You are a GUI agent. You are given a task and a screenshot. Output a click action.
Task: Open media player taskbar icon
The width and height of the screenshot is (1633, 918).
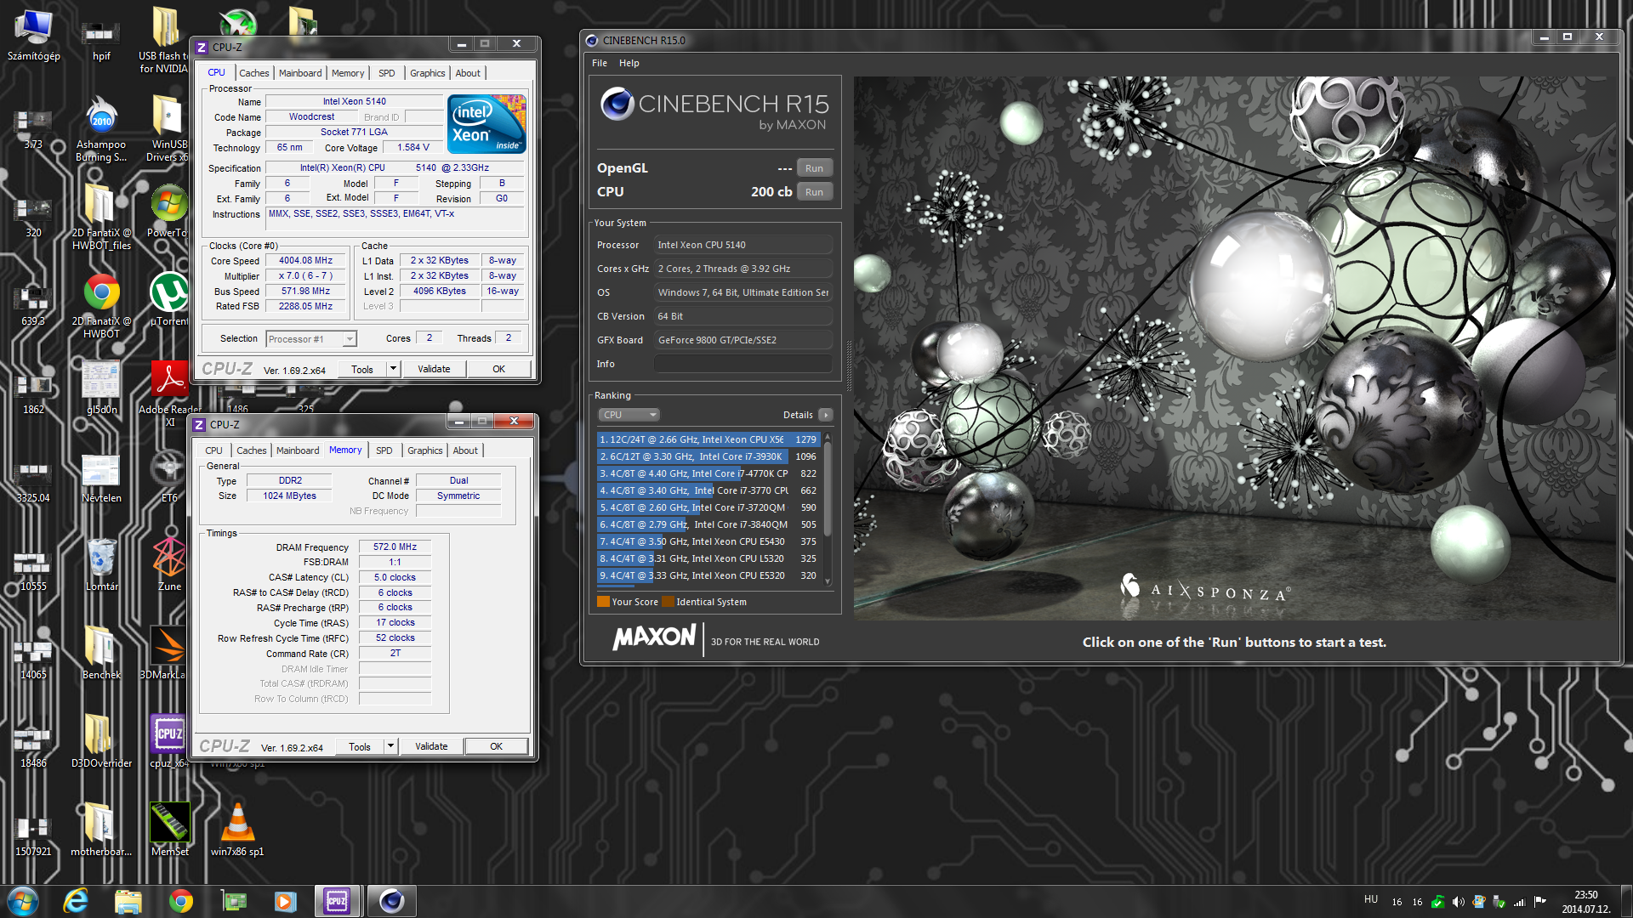(285, 901)
